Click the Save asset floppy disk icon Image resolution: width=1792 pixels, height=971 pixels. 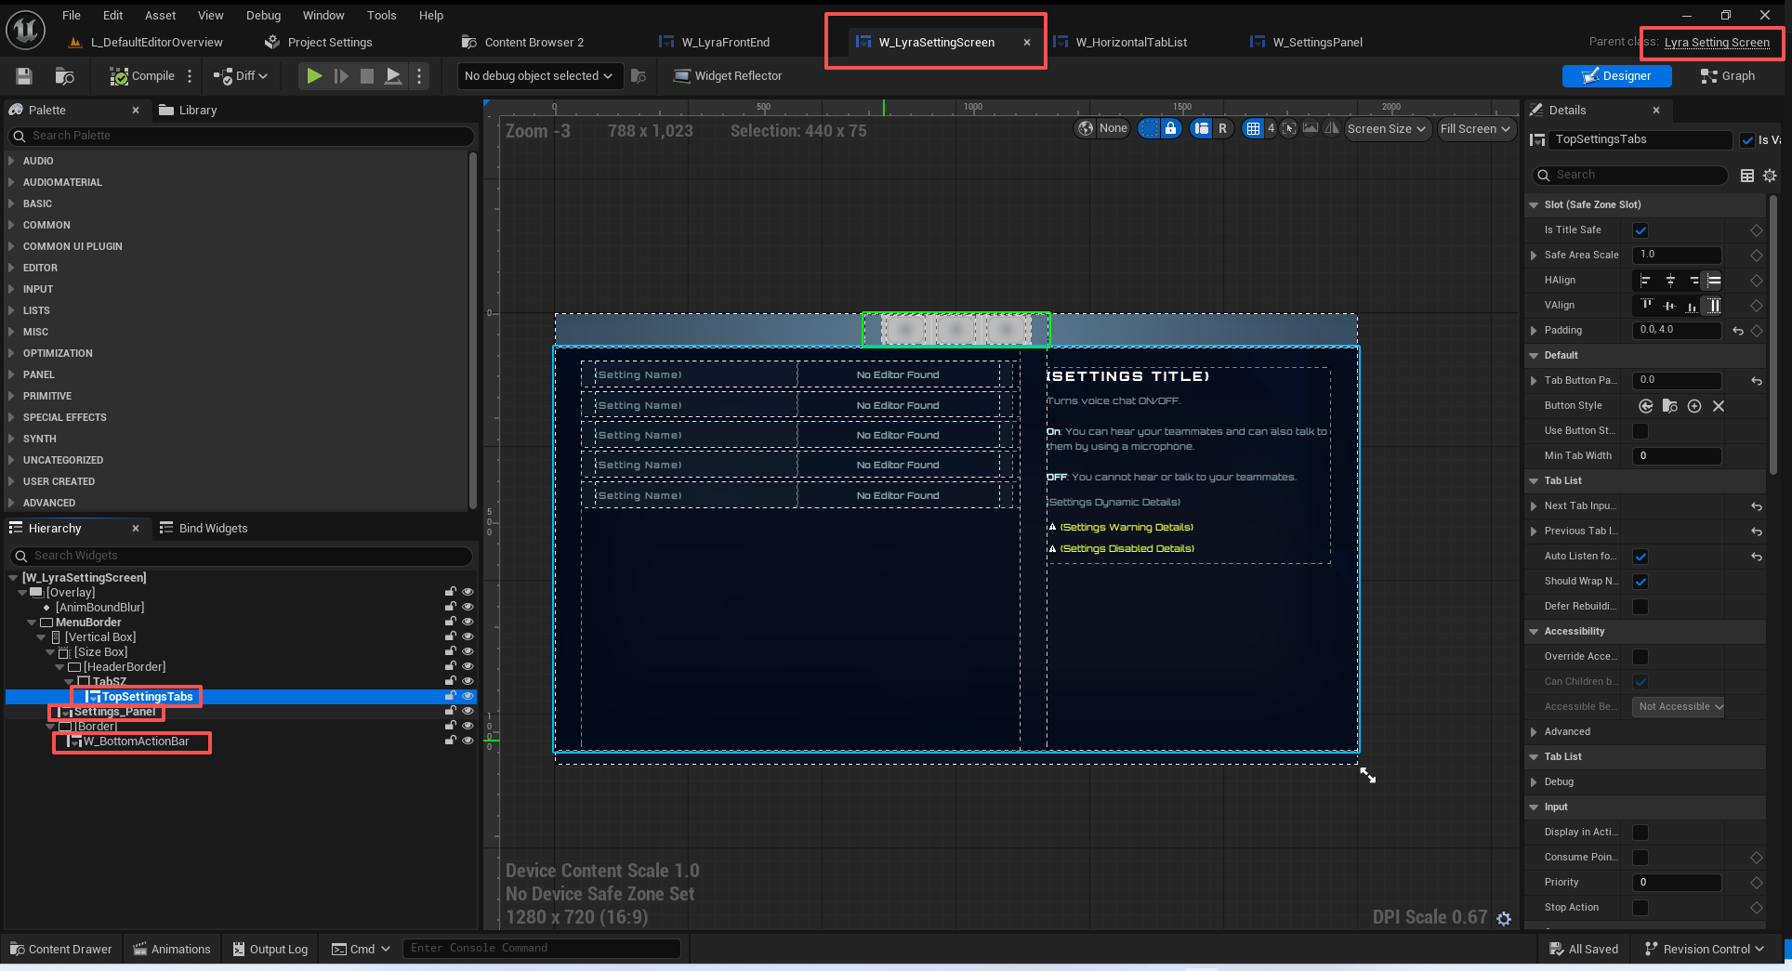coord(24,76)
